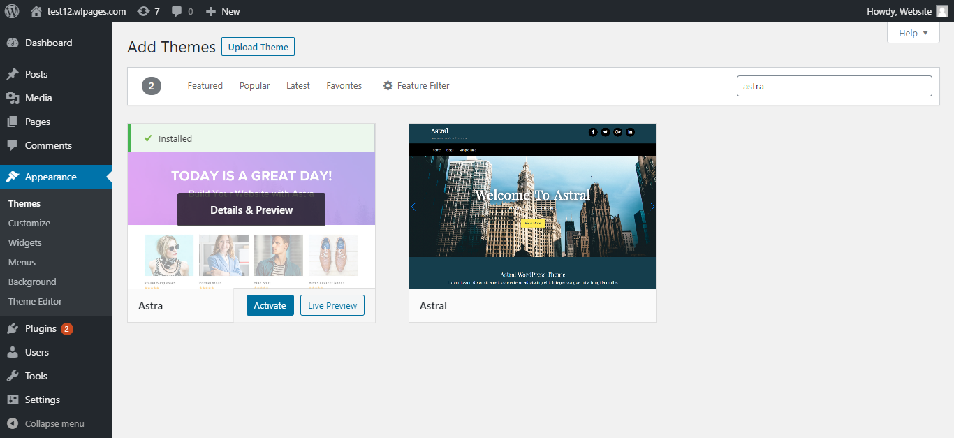Click the plus New icon in admin bar
The image size is (954, 438).
click(x=211, y=11)
